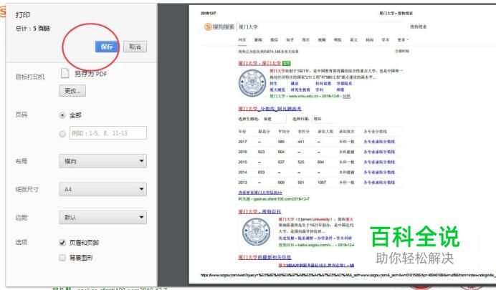The image size is (496, 290).
Task: Click the 总计:5 页码 summary text
Action: (x=32, y=29)
